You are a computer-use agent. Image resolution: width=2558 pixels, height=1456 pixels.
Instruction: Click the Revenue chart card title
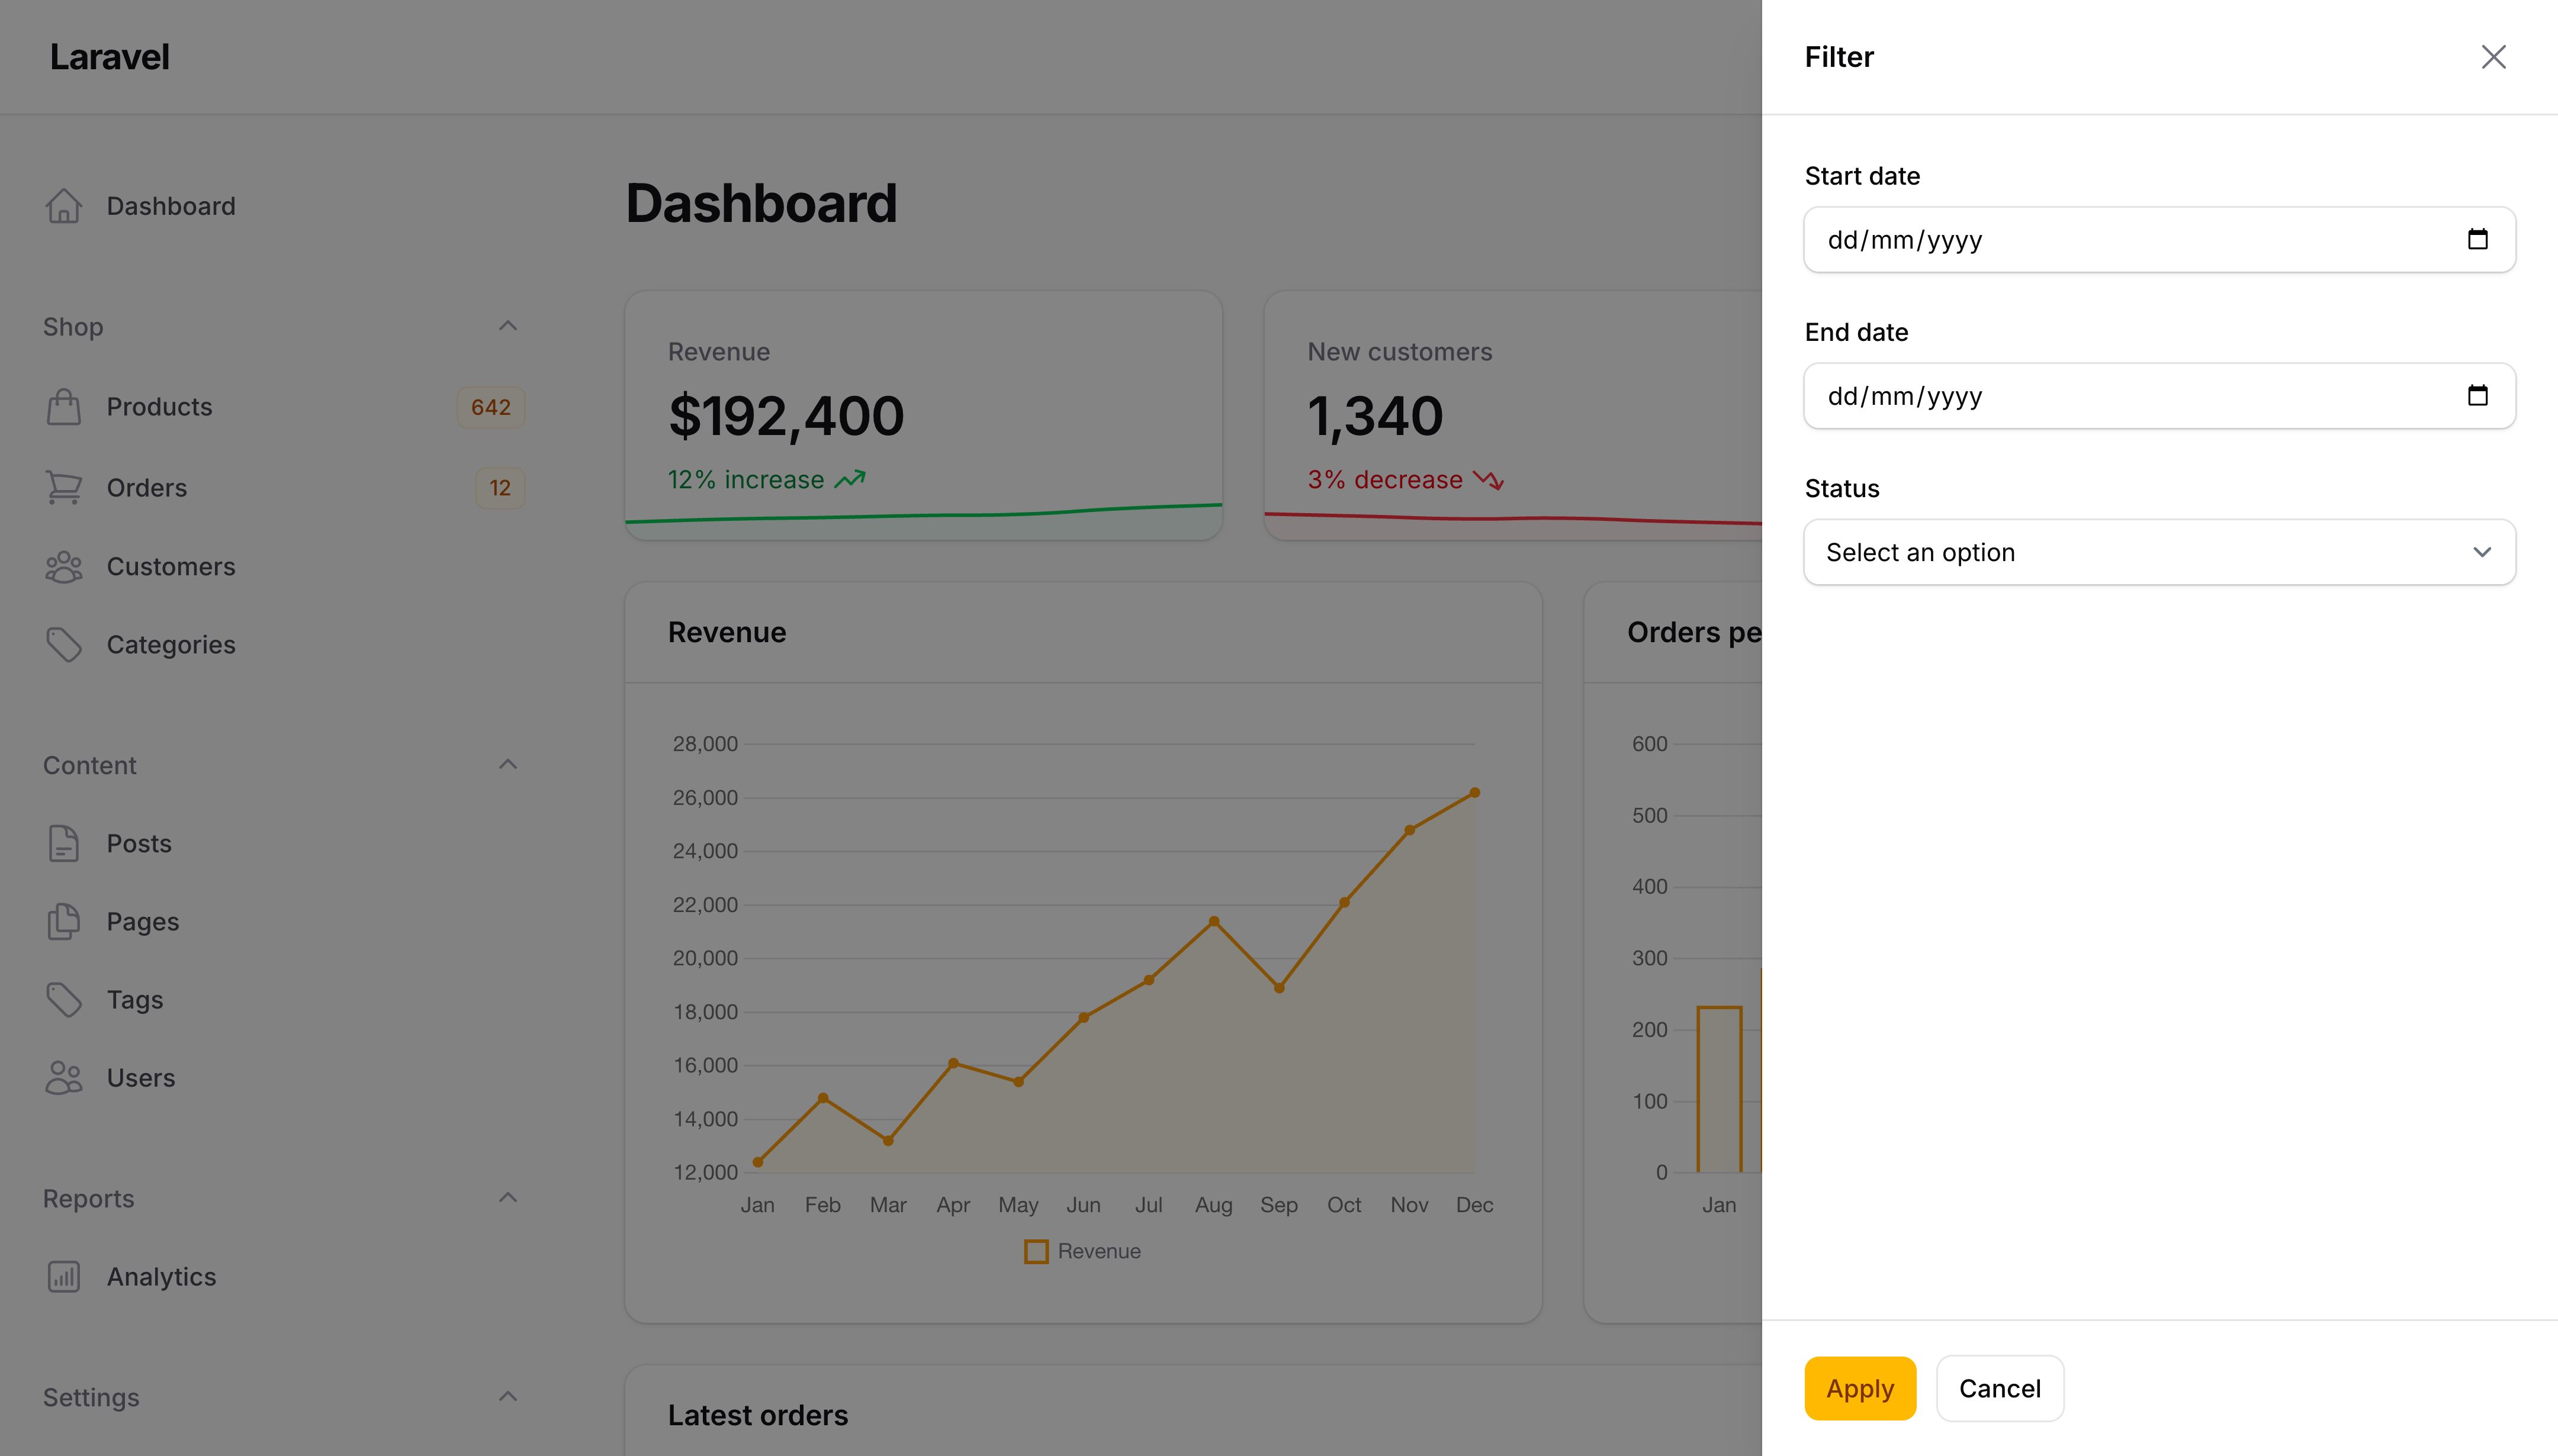coord(727,632)
